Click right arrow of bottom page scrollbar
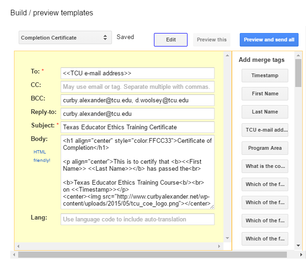Viewport: 306px width, 260px height. click(x=301, y=254)
